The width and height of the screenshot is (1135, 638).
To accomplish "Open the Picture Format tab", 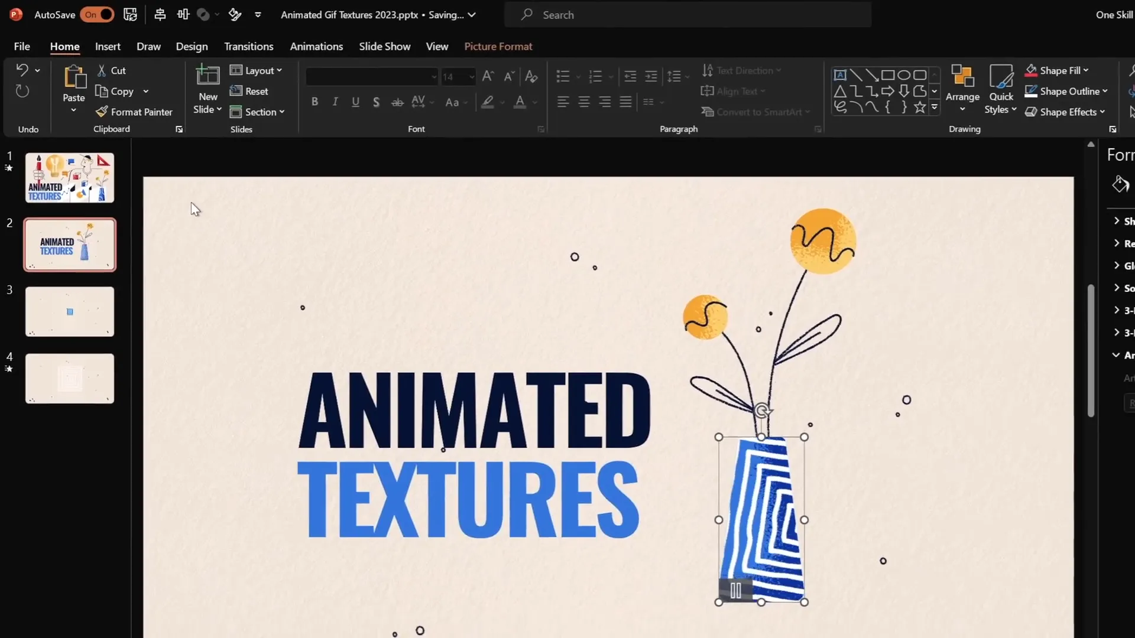I will click(498, 46).
